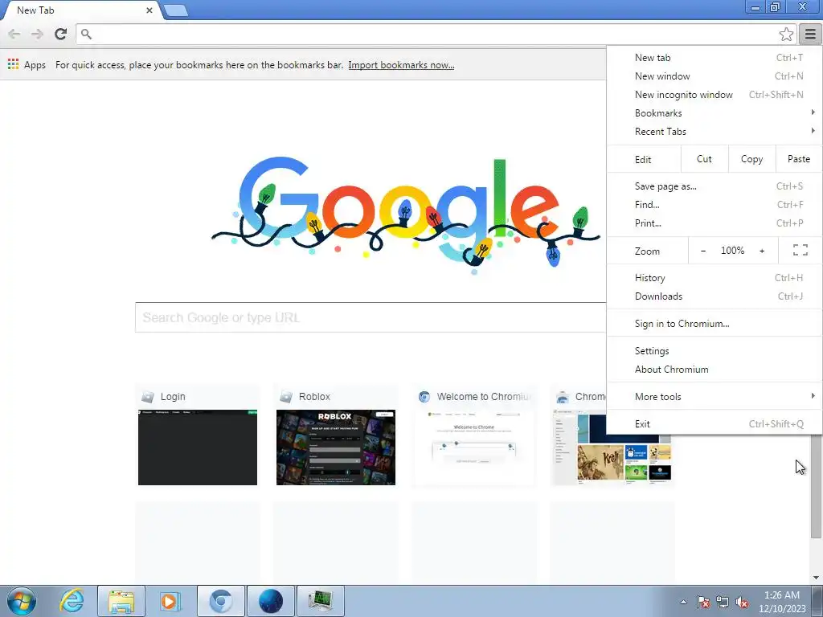Open the Roblox most-visited thumbnail
The image size is (823, 617).
(336, 435)
